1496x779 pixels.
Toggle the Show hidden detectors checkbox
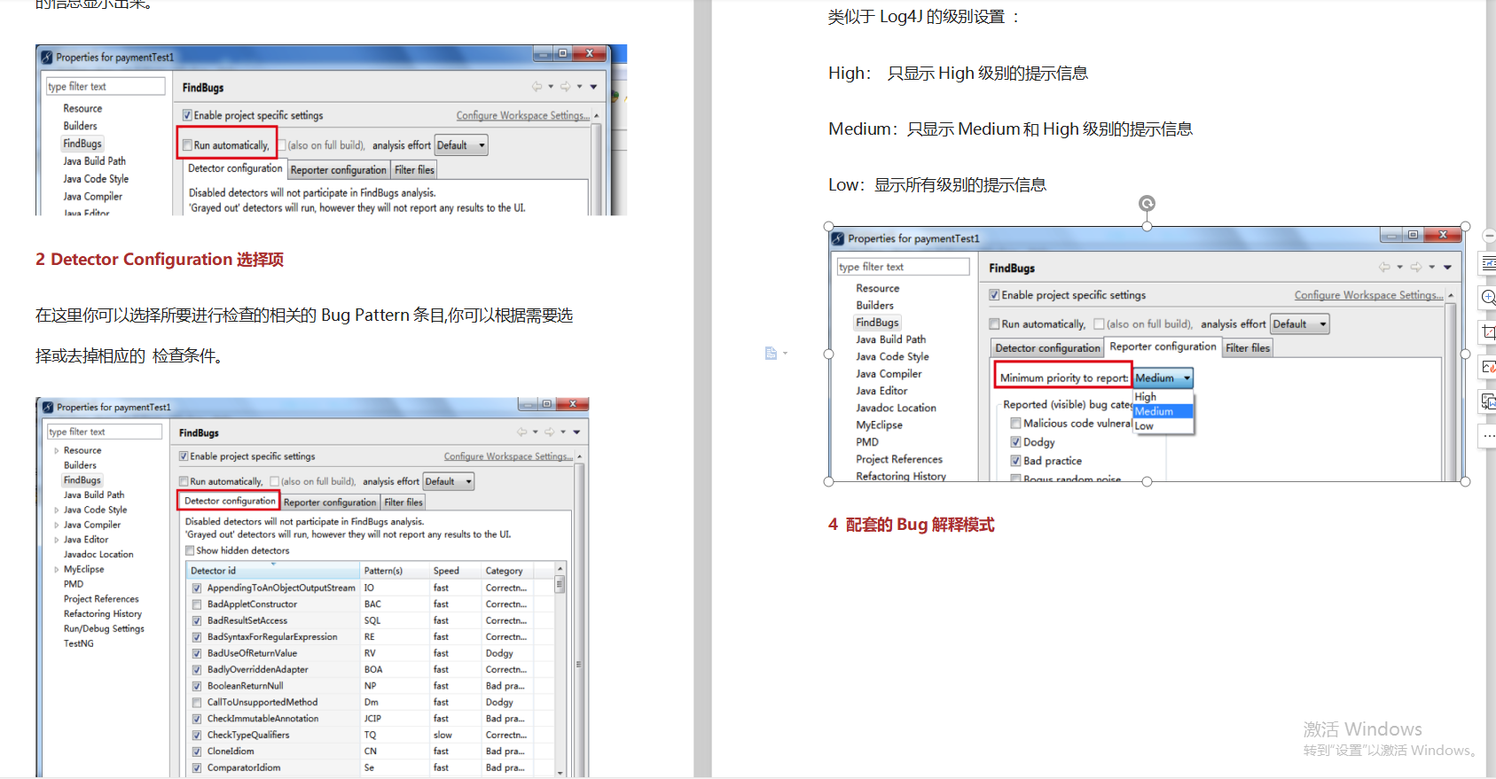190,550
